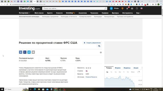Open the Теханализ menu item
163x91 pixels.
click(94, 13)
